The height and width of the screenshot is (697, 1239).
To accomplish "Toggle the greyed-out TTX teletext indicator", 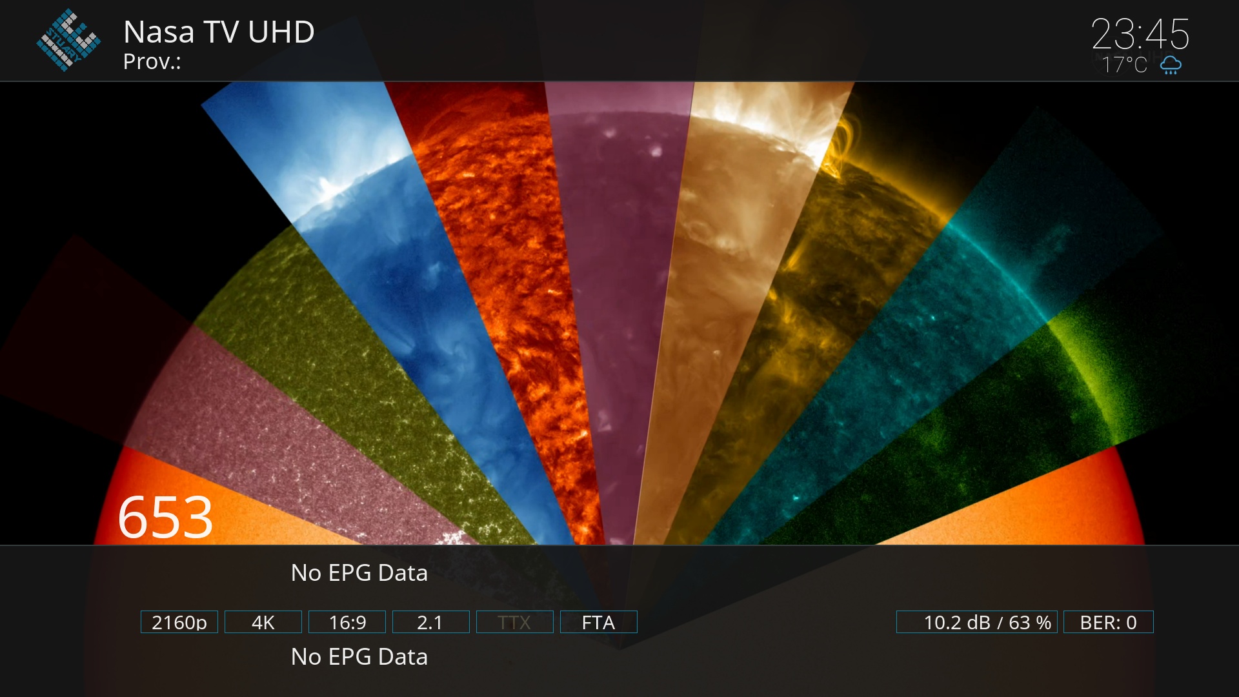I will [x=514, y=622].
